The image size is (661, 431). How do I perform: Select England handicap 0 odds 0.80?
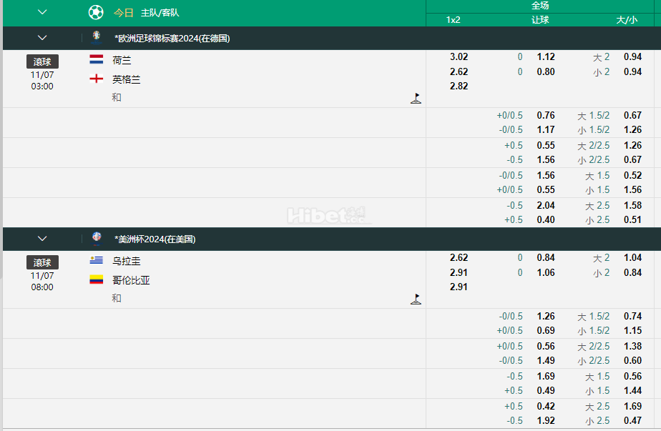[546, 71]
